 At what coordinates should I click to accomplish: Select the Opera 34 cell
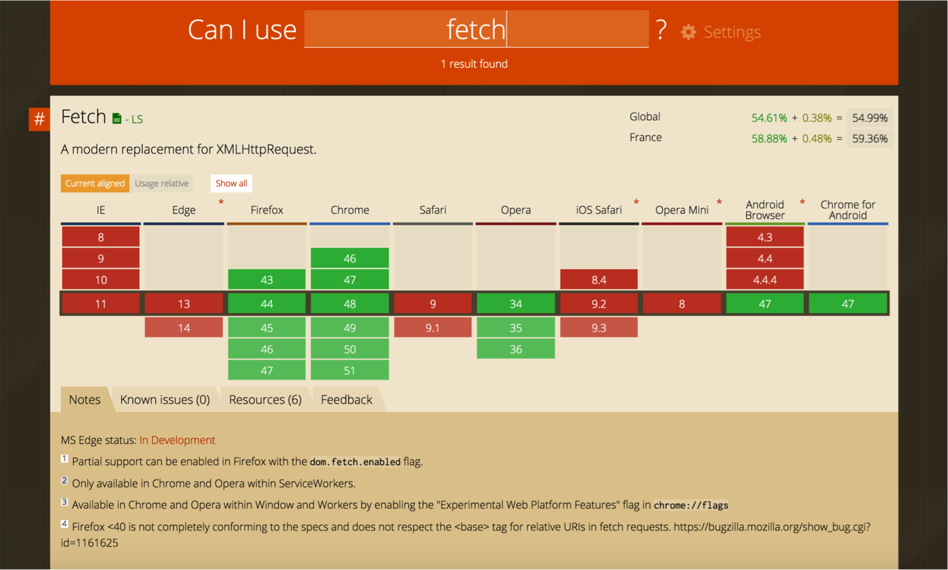click(x=516, y=304)
